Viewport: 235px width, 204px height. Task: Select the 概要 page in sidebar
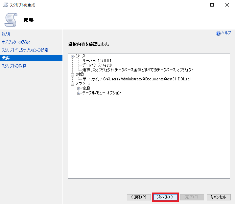pos(6,58)
